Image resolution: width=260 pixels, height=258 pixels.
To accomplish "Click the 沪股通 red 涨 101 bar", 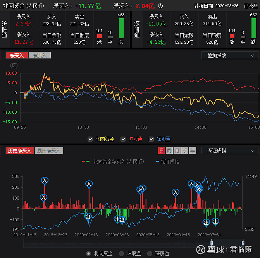I will point(100,36).
